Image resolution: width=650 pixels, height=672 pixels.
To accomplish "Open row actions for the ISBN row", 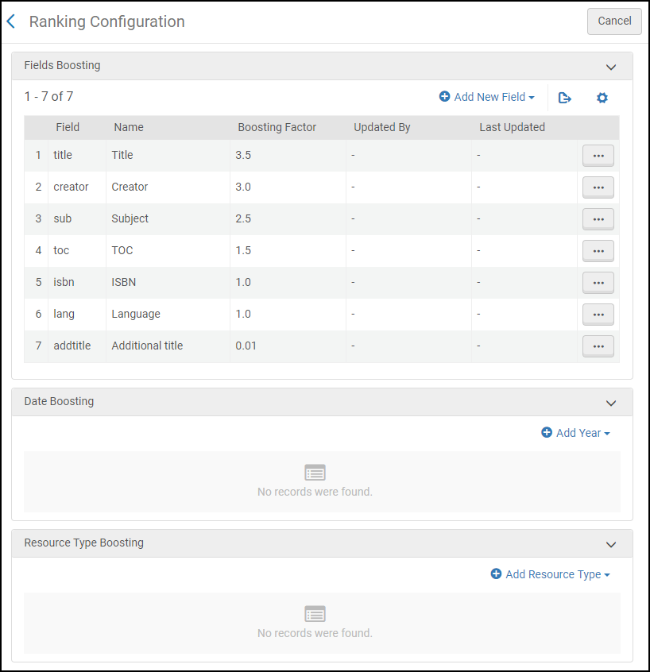I will (598, 283).
